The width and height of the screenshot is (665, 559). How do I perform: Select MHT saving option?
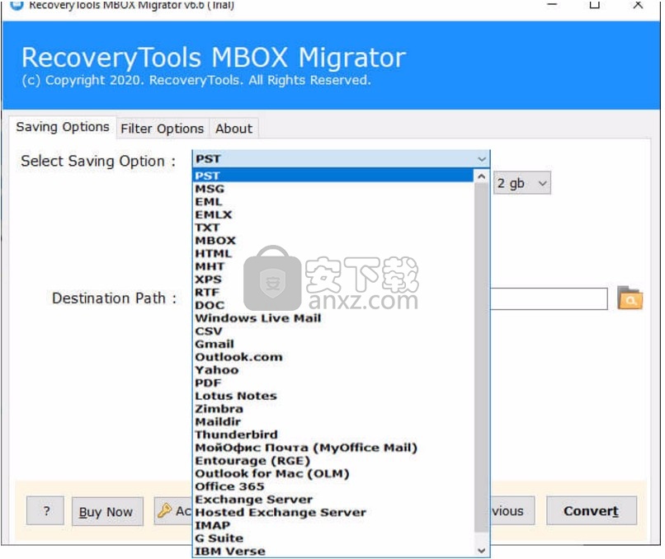333,266
